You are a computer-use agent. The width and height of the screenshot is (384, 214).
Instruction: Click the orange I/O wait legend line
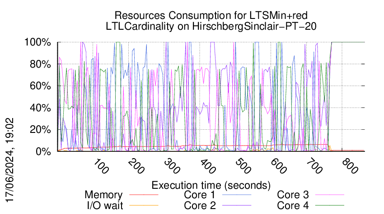(144, 205)
